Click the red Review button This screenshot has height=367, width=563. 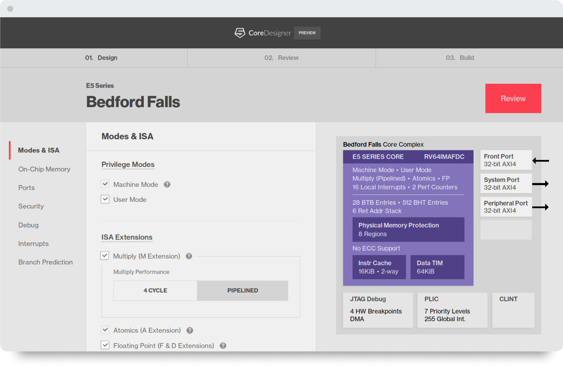(x=513, y=98)
